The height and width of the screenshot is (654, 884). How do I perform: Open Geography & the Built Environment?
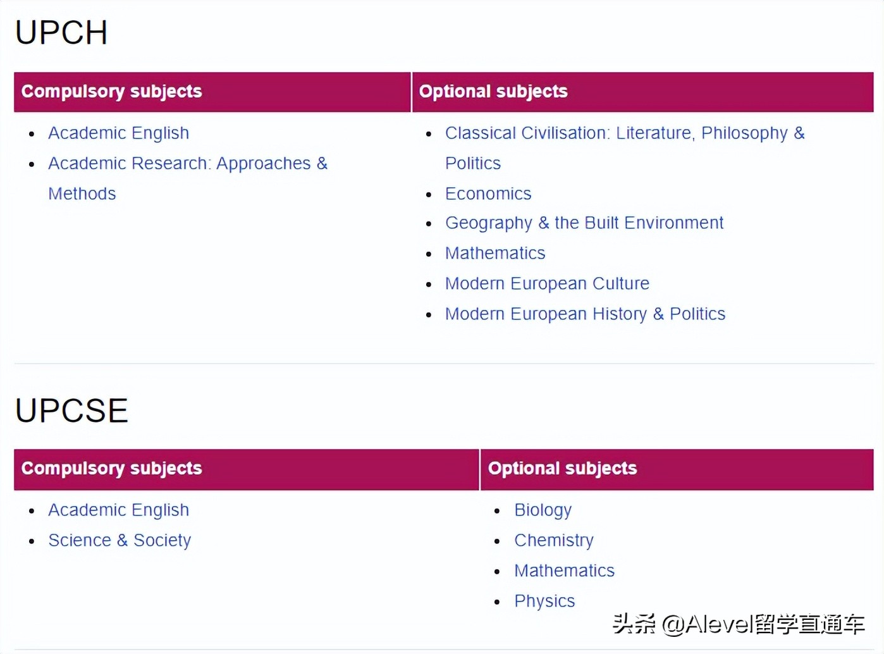click(x=584, y=223)
